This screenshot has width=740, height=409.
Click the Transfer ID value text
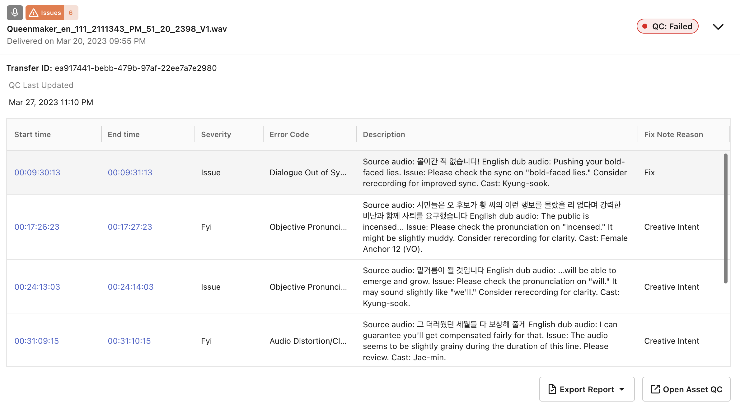[x=136, y=68]
